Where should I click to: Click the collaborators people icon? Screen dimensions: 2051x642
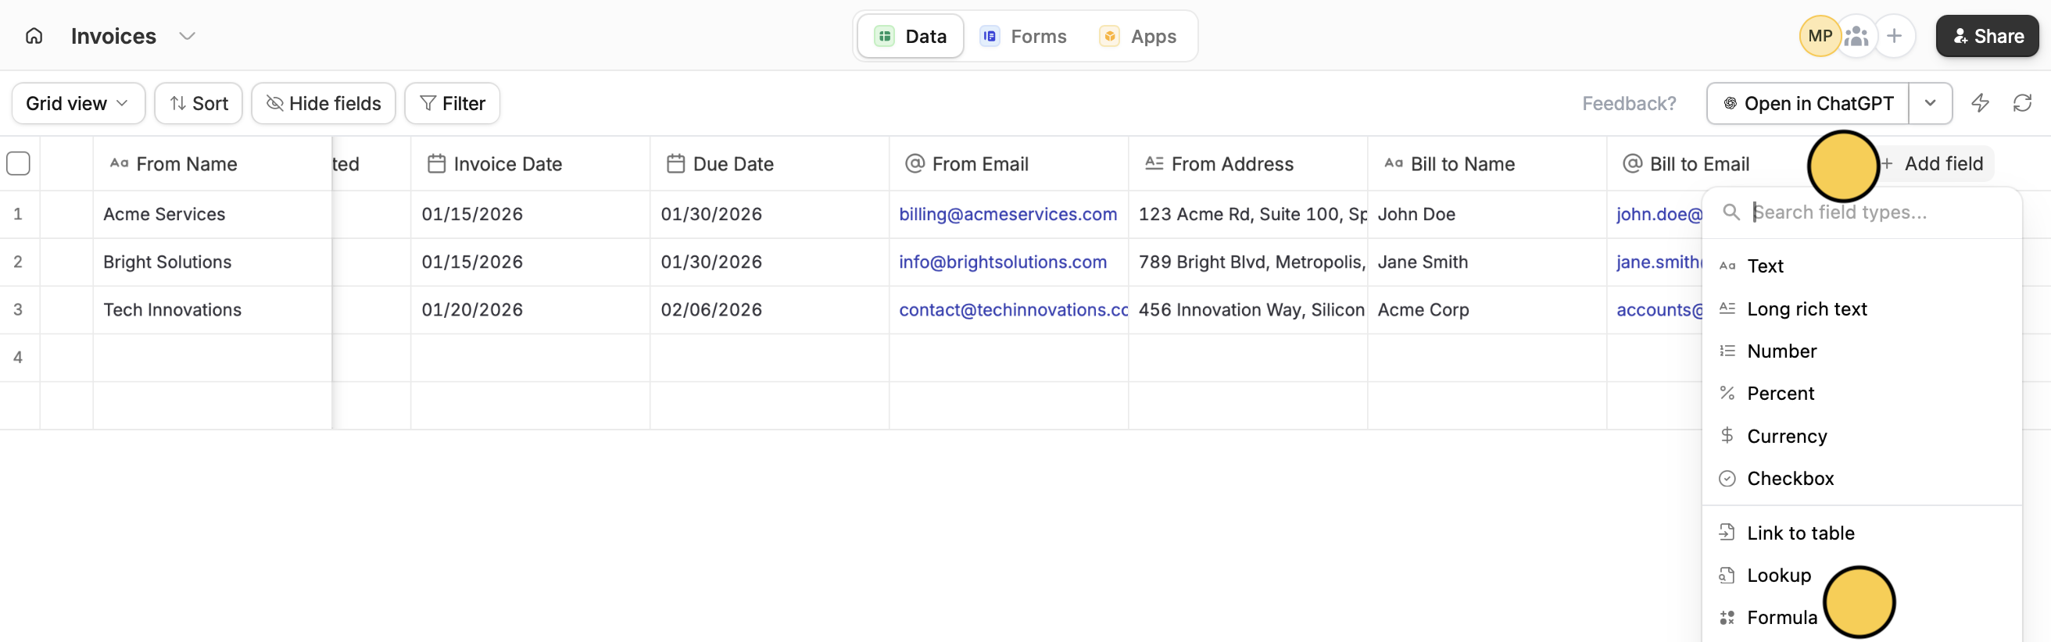pos(1856,37)
